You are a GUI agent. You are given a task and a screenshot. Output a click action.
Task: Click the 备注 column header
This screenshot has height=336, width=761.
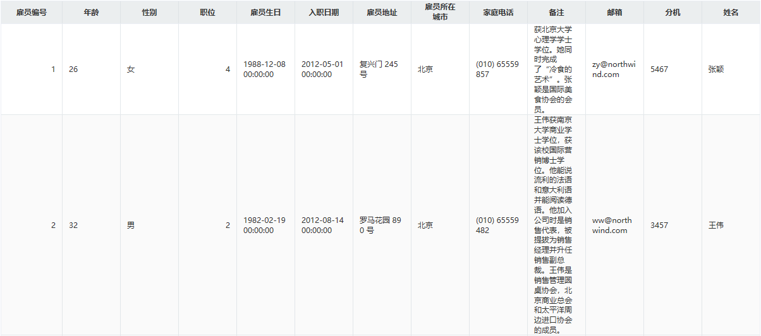coord(556,13)
